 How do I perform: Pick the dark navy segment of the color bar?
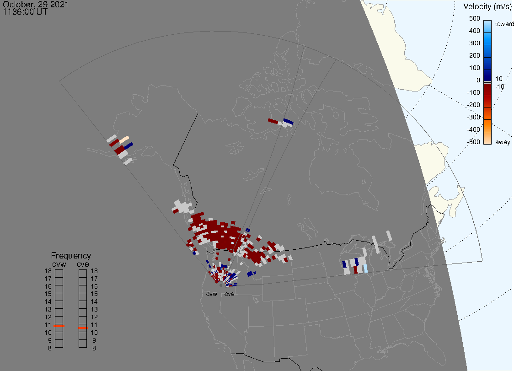pos(487,75)
